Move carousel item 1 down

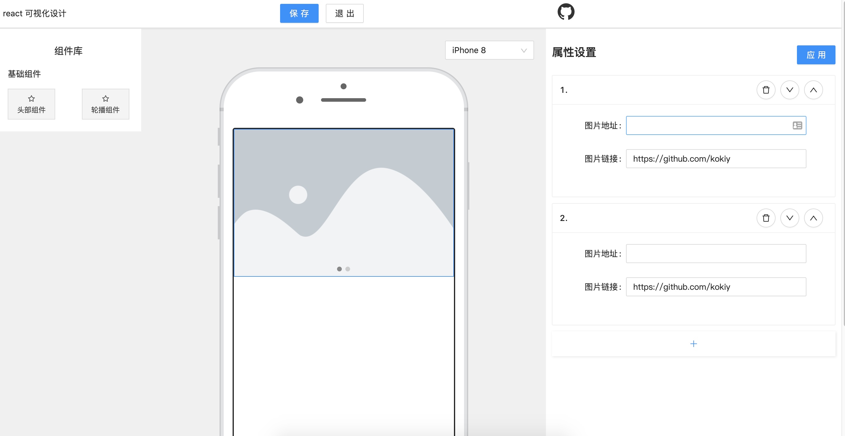coord(789,90)
